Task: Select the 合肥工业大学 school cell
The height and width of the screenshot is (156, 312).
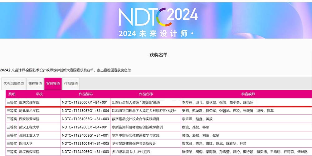Action: pos(29,135)
